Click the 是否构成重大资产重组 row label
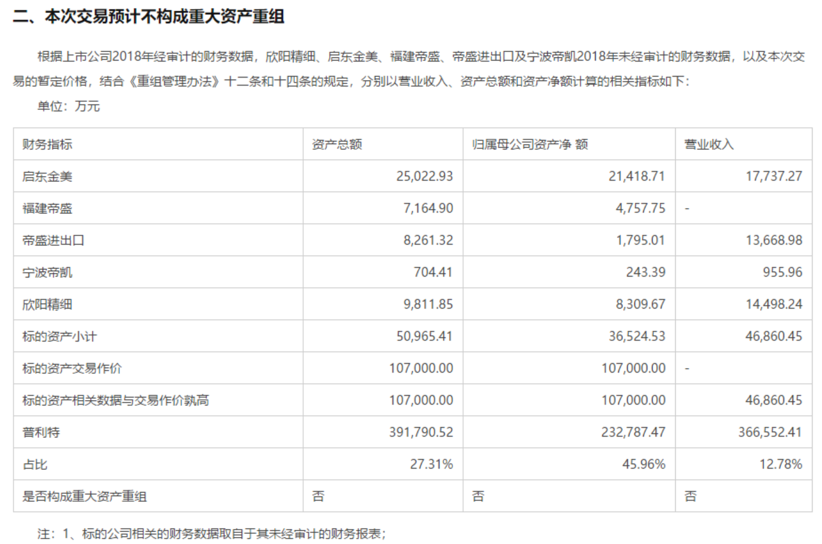Screen dimensions: 822x544 [84, 496]
